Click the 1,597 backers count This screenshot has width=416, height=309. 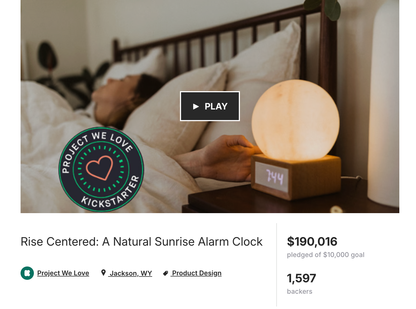tap(302, 278)
